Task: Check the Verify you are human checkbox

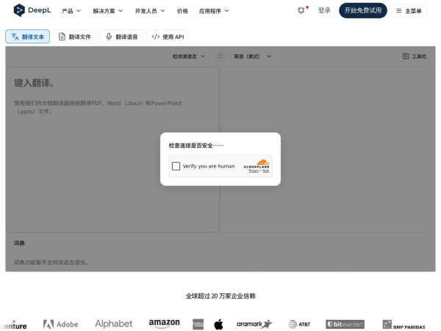Action: click(176, 166)
